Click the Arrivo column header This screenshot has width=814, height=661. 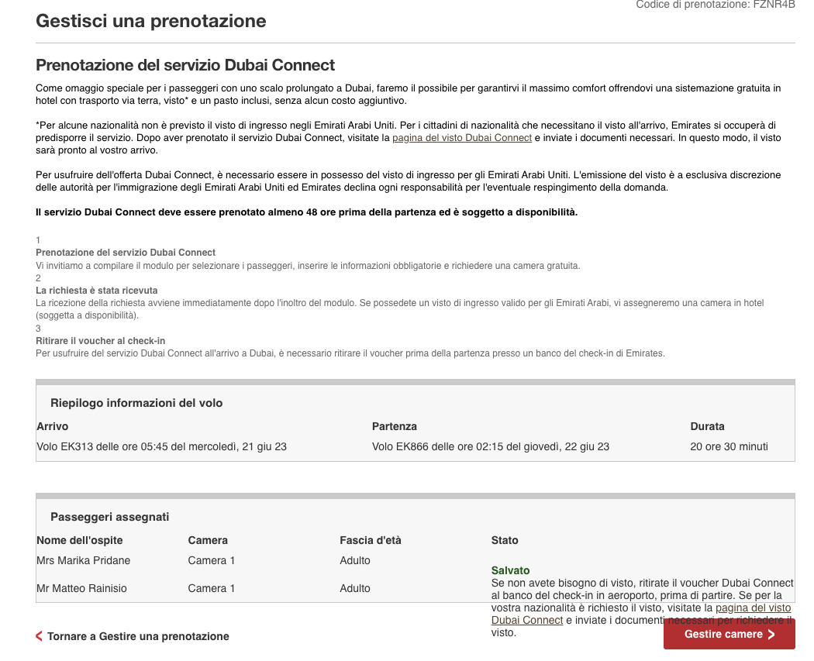pos(53,426)
